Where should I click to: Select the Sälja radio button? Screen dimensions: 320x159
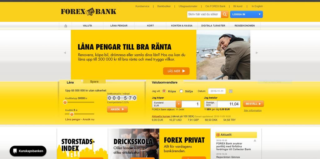[x=181, y=91]
